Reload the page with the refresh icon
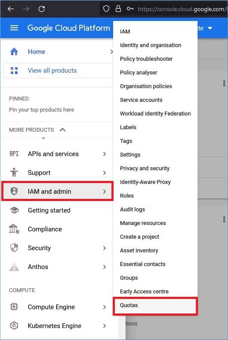Viewport: 228px width, 340px height. 42,9
